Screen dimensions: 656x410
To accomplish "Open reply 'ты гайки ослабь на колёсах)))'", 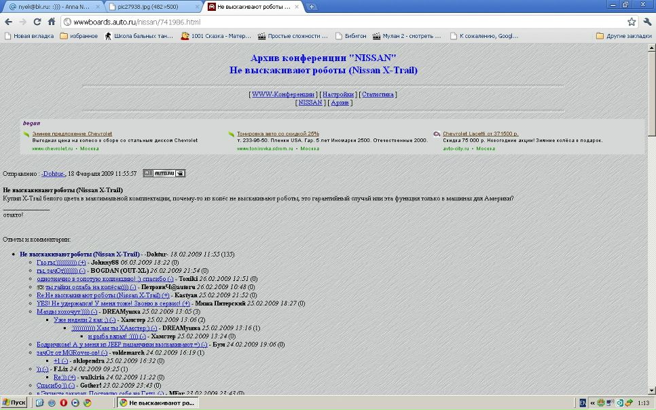I will point(91,287).
